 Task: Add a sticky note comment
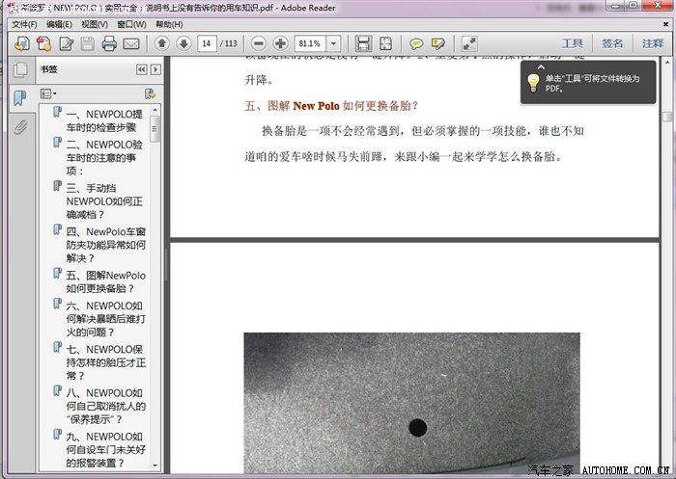click(416, 43)
